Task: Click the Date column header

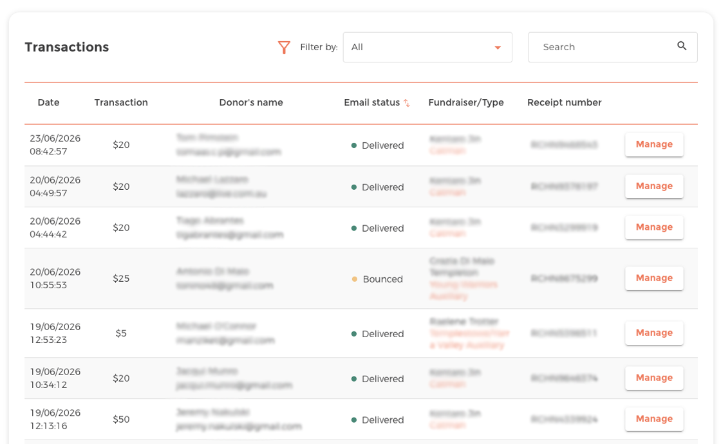Action: click(x=48, y=102)
